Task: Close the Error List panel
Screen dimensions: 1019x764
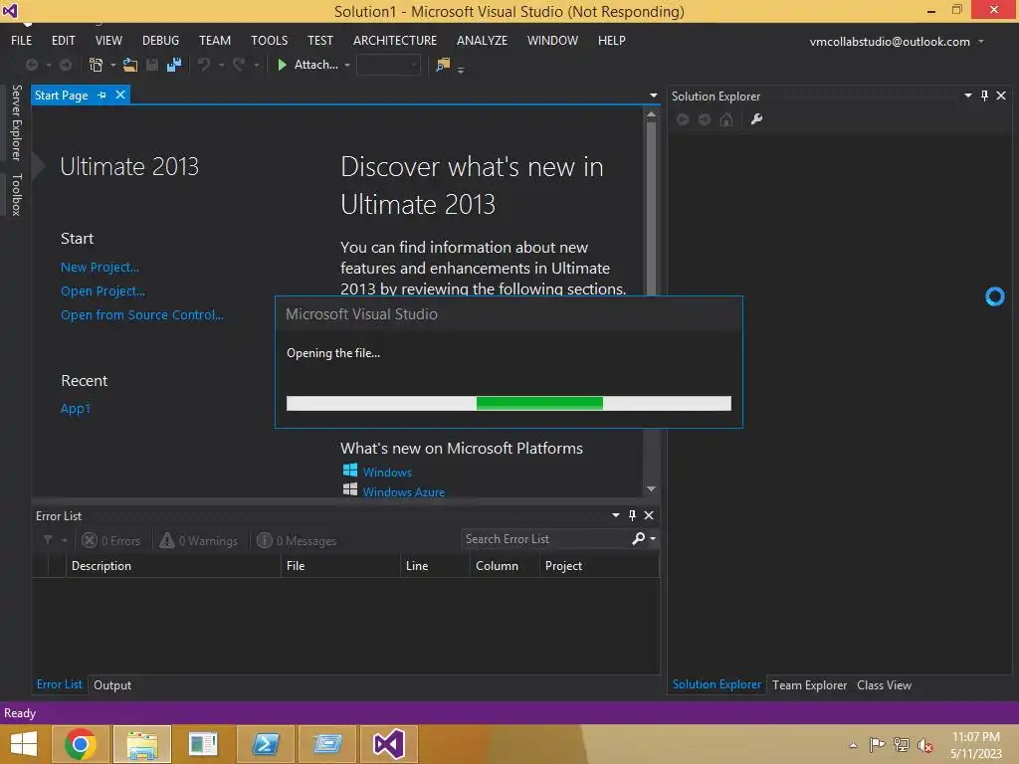Action: tap(649, 515)
